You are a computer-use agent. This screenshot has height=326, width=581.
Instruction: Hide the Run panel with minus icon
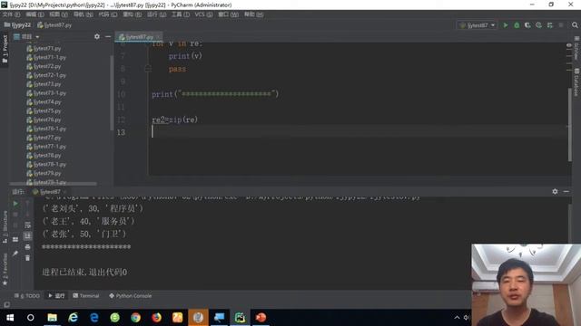tap(566, 191)
